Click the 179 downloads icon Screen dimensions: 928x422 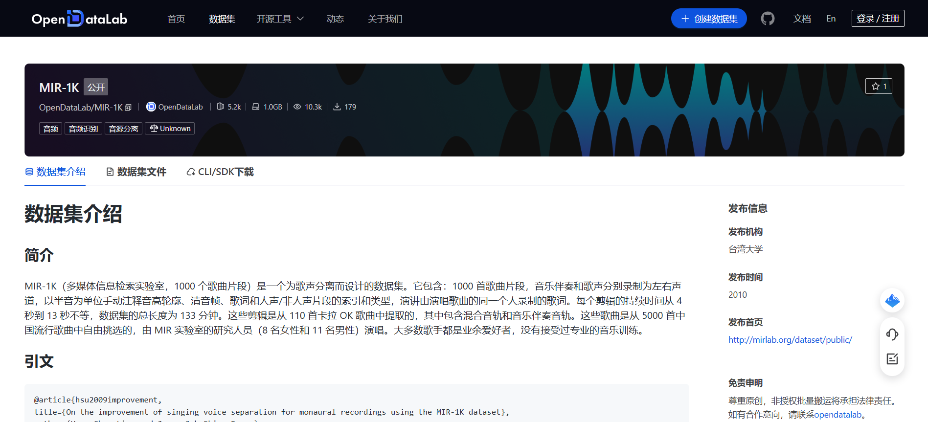click(337, 107)
